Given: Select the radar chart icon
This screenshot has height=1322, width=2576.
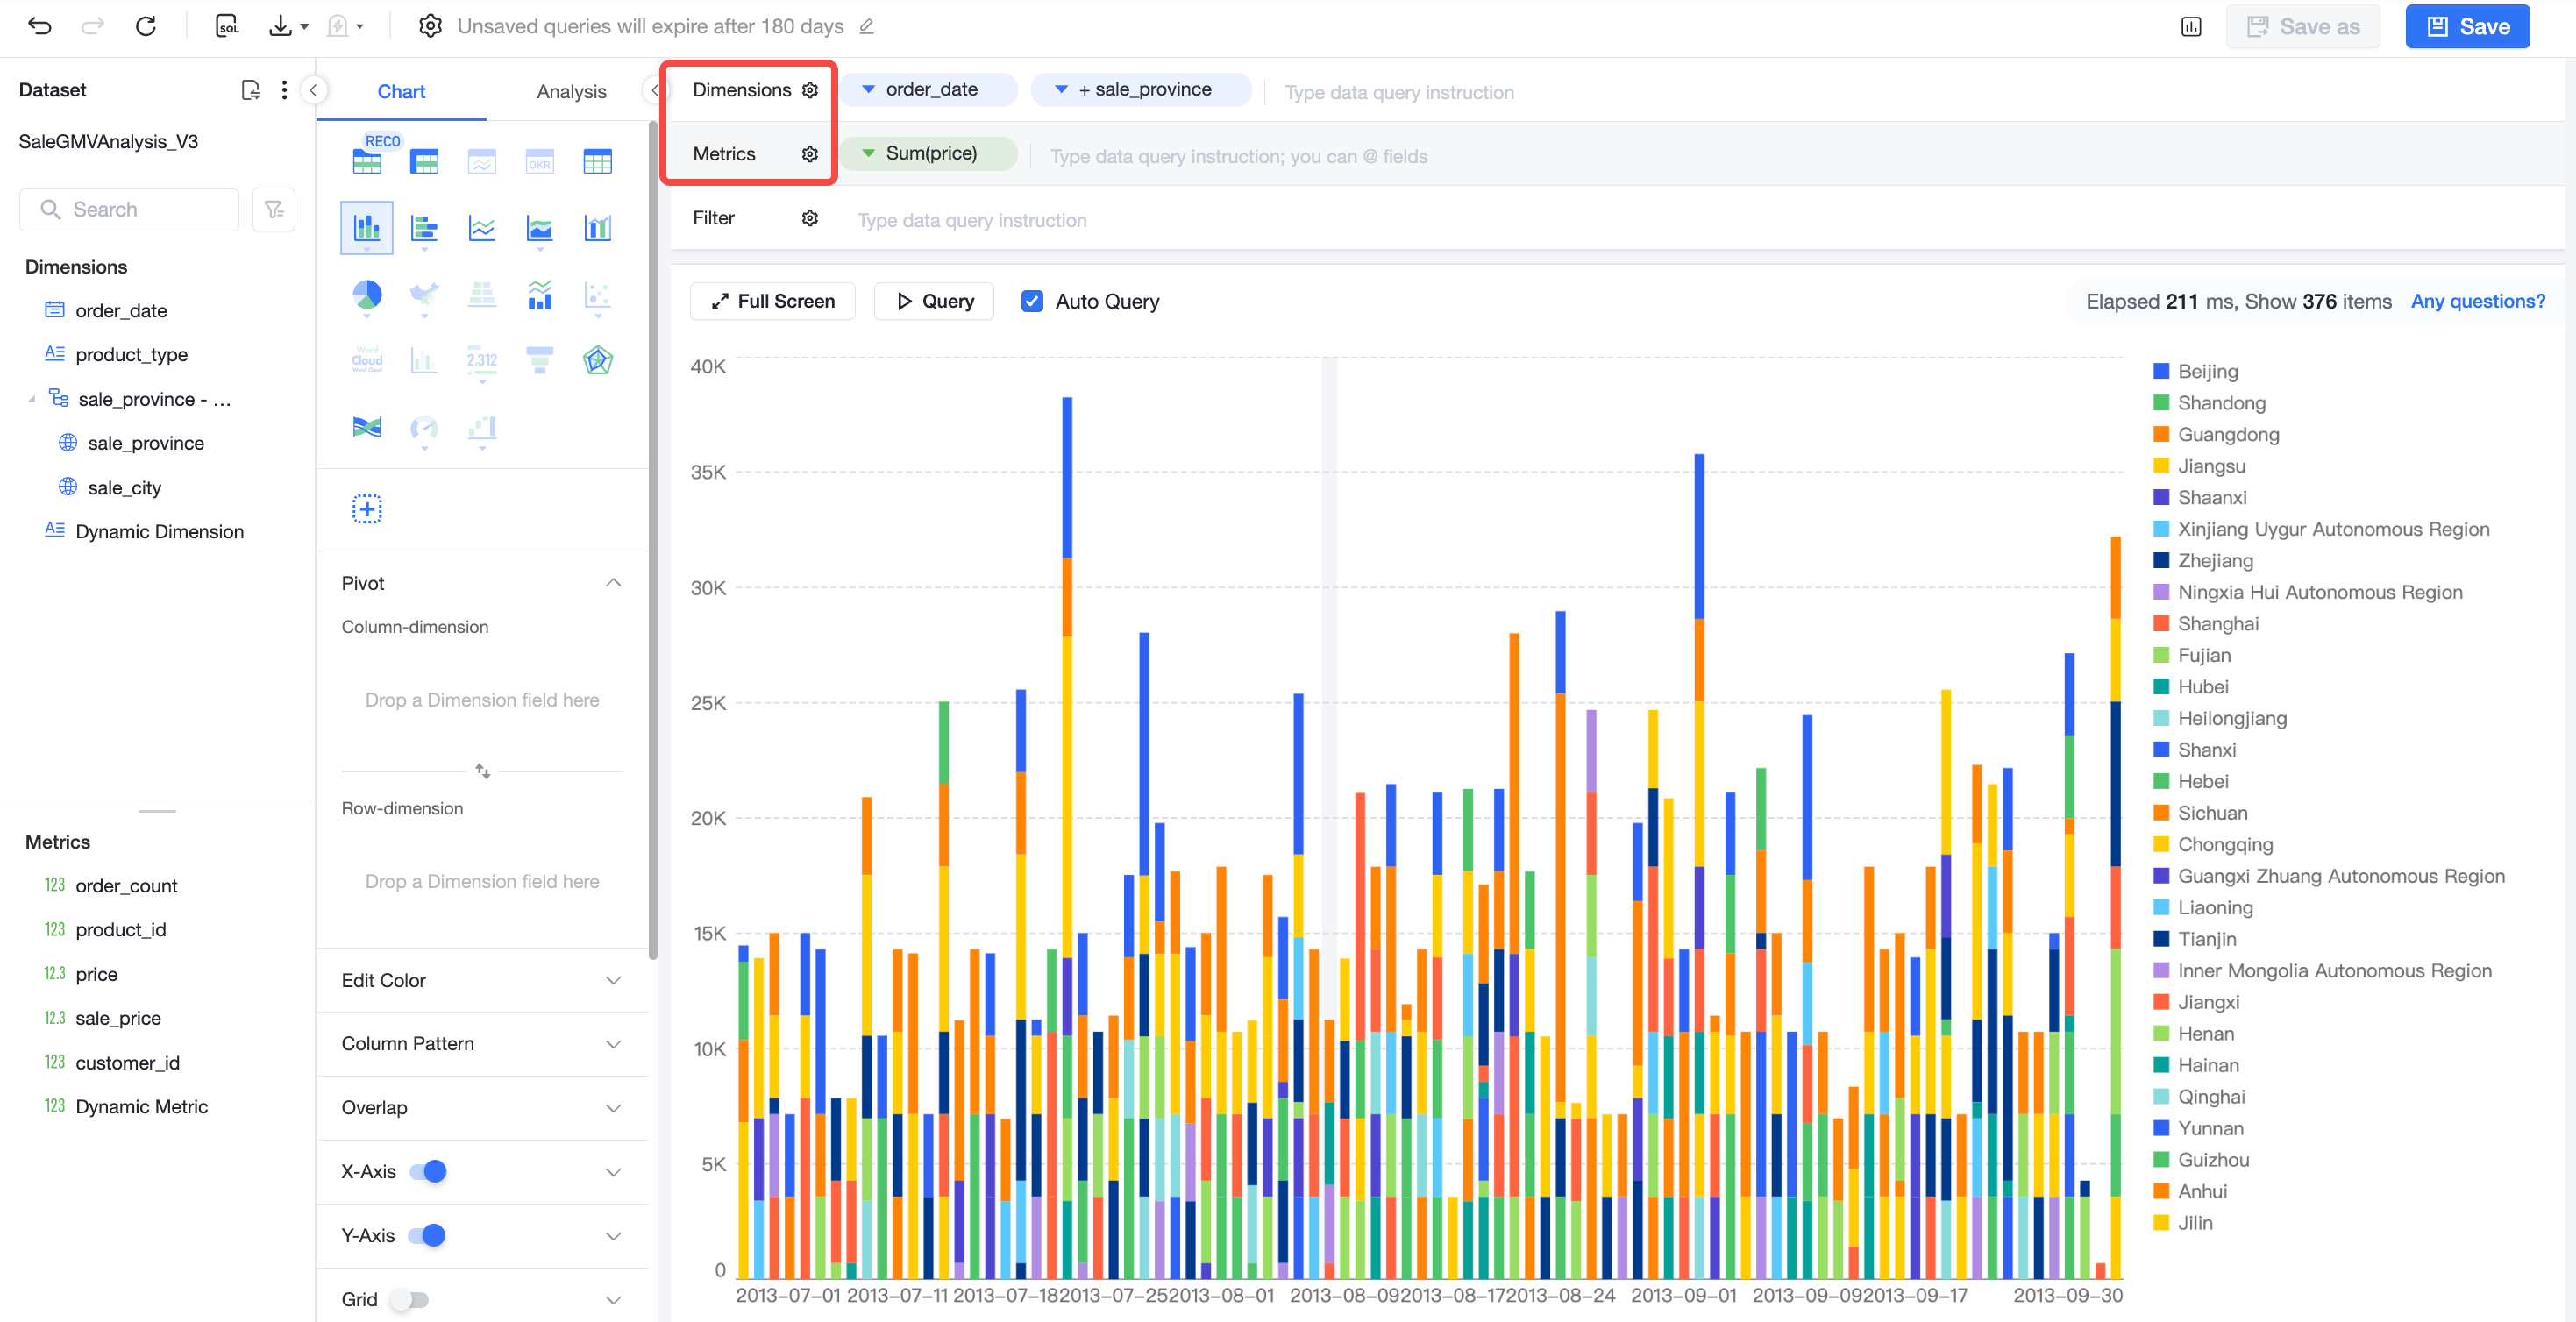Looking at the screenshot, I should 597,360.
